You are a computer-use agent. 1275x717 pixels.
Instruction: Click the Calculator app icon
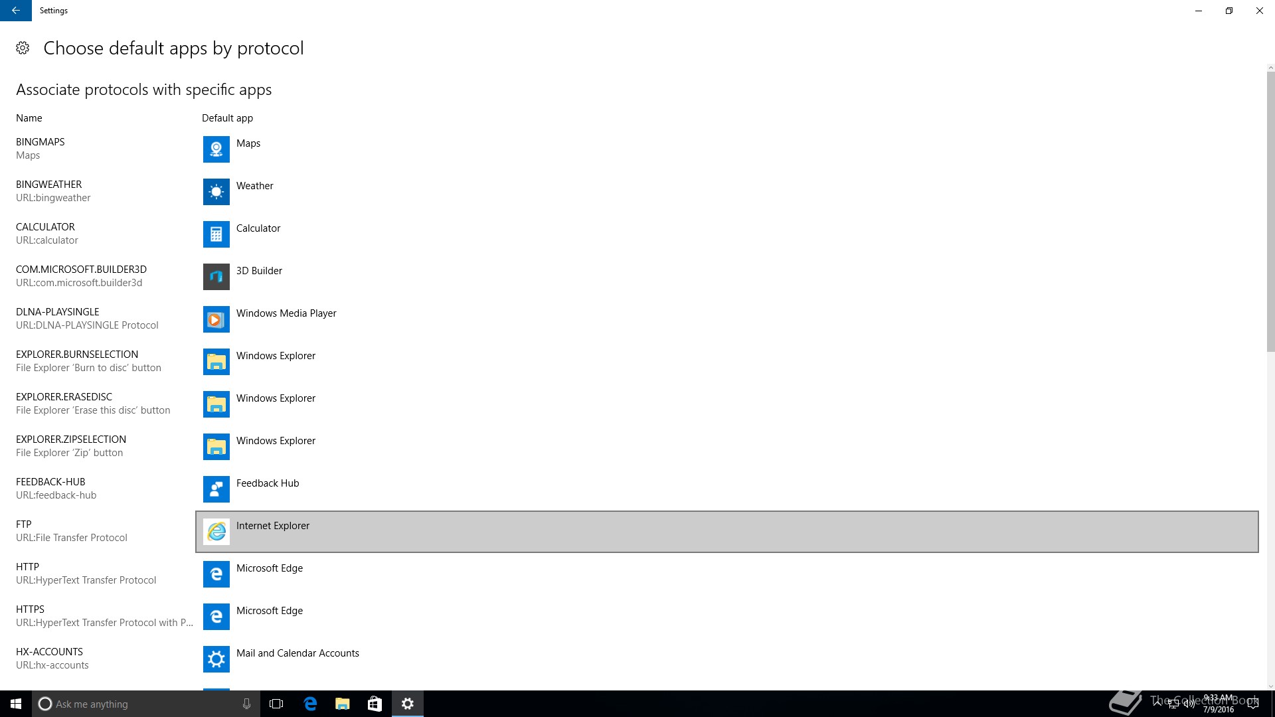pos(216,234)
